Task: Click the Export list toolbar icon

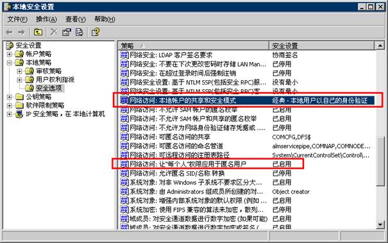Action: point(80,32)
